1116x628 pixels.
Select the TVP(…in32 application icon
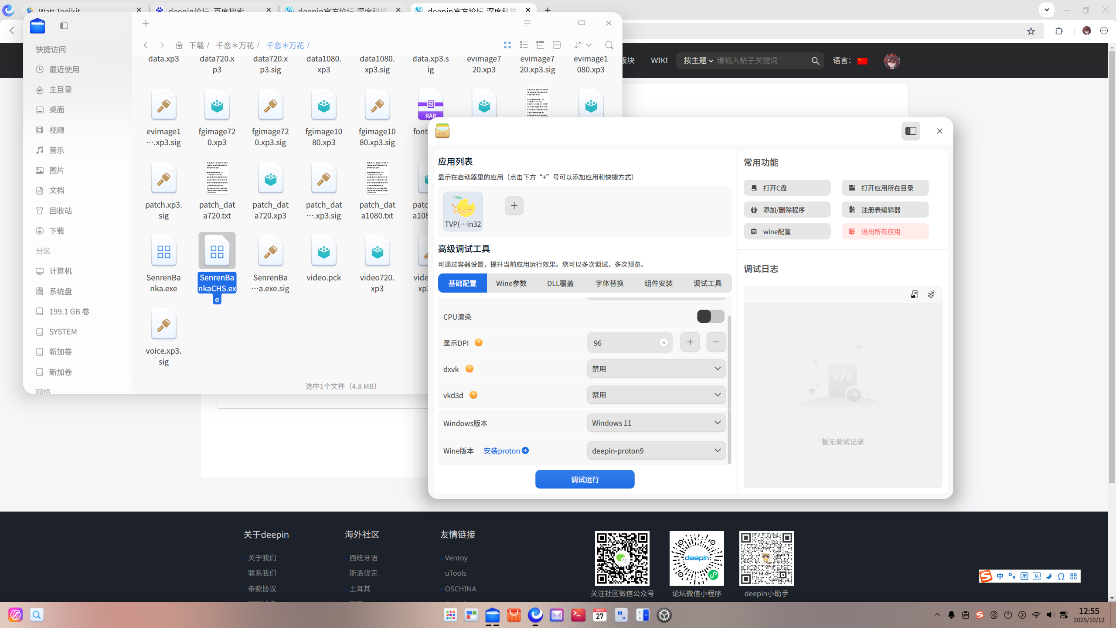tap(463, 212)
